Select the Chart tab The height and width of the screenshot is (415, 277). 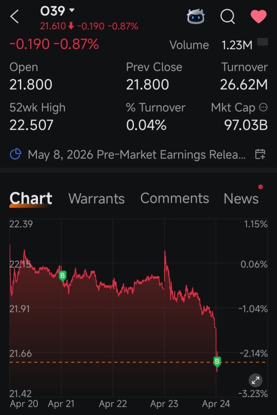[31, 198]
